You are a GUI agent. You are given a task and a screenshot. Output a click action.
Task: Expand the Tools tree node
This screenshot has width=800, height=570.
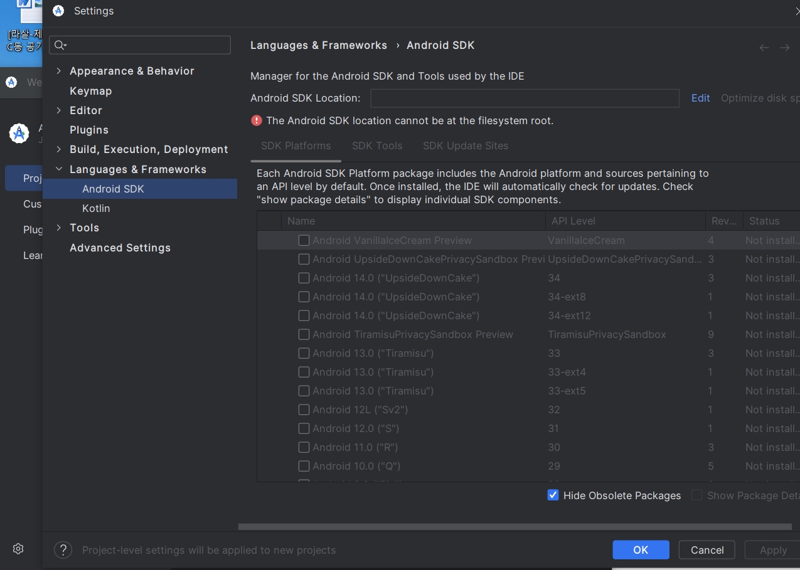(59, 228)
